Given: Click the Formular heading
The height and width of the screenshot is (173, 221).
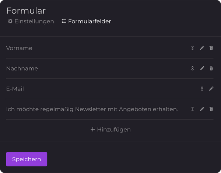Looking at the screenshot, I should (x=26, y=11).
